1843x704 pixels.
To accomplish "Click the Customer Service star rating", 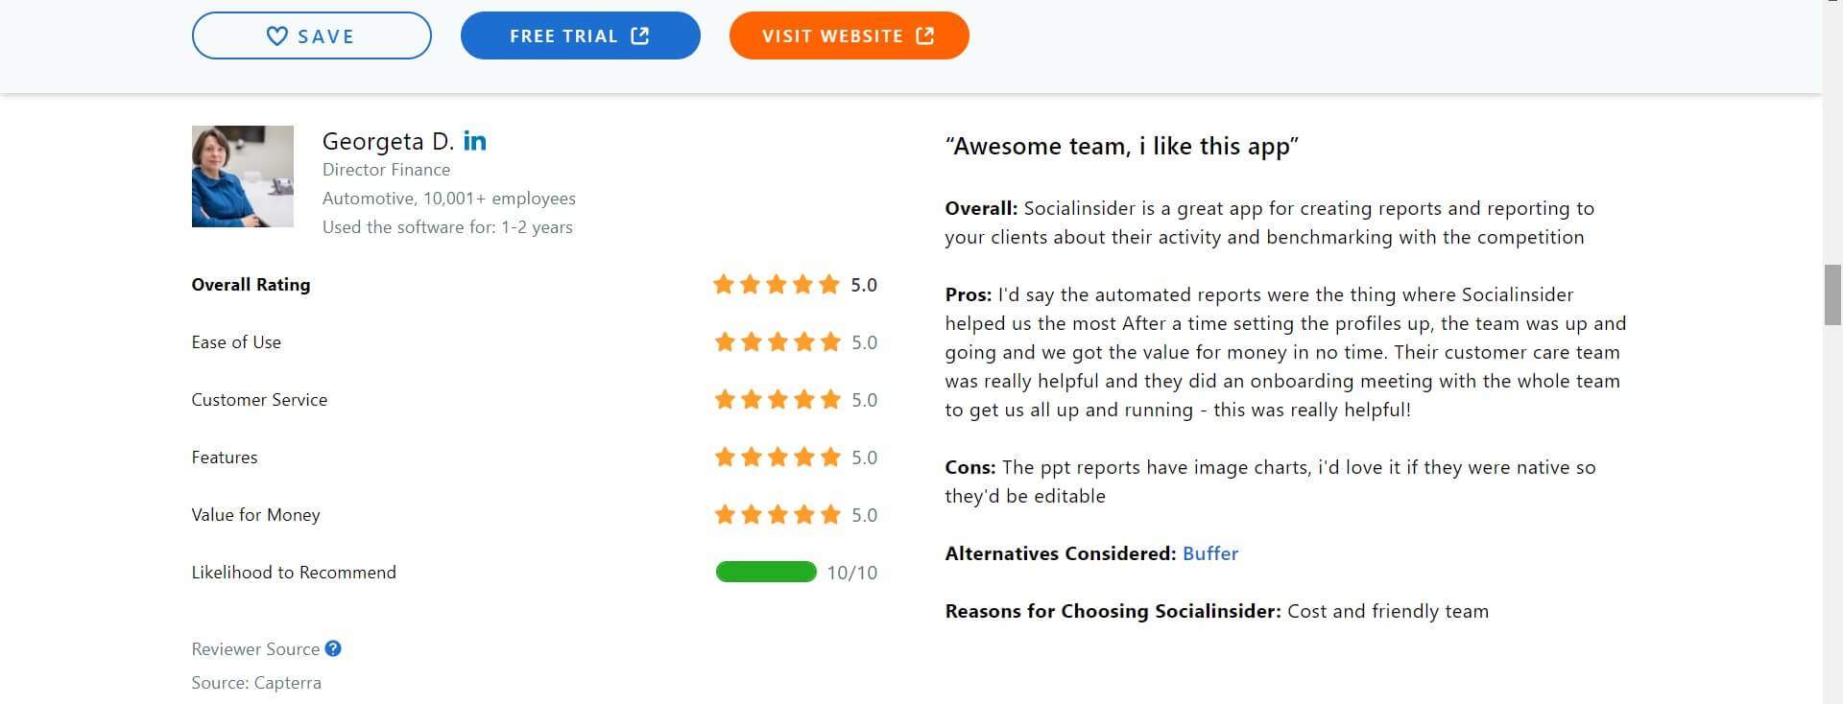I will 778,400.
